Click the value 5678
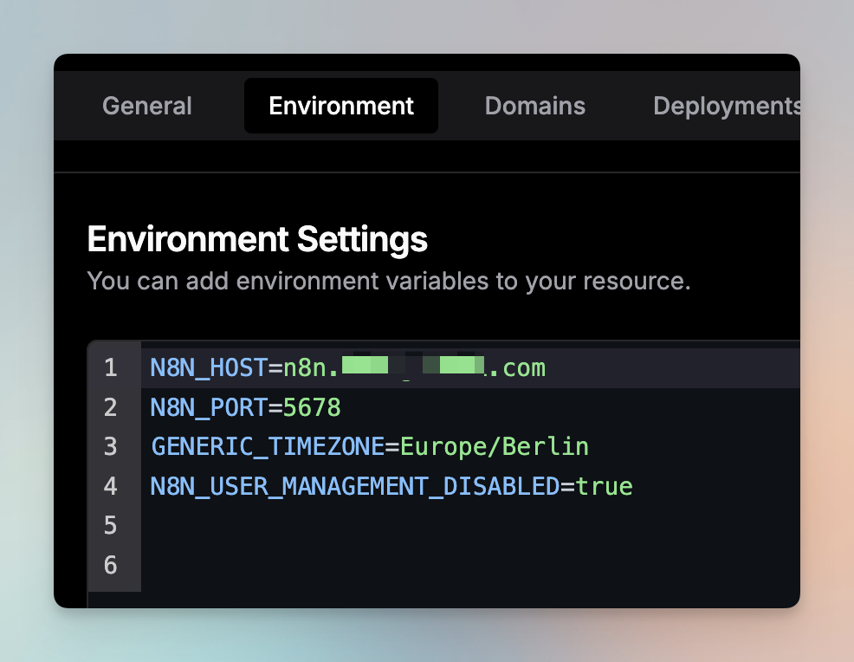Screen dimensions: 854x662 tap(312, 407)
